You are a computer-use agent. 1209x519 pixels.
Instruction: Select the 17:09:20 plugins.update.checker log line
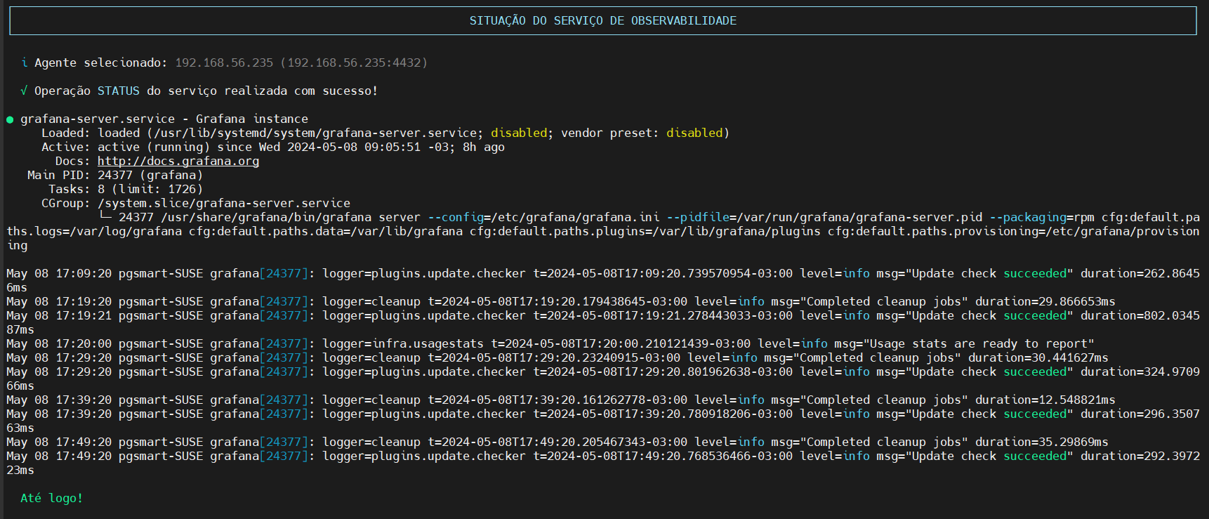pos(603,280)
